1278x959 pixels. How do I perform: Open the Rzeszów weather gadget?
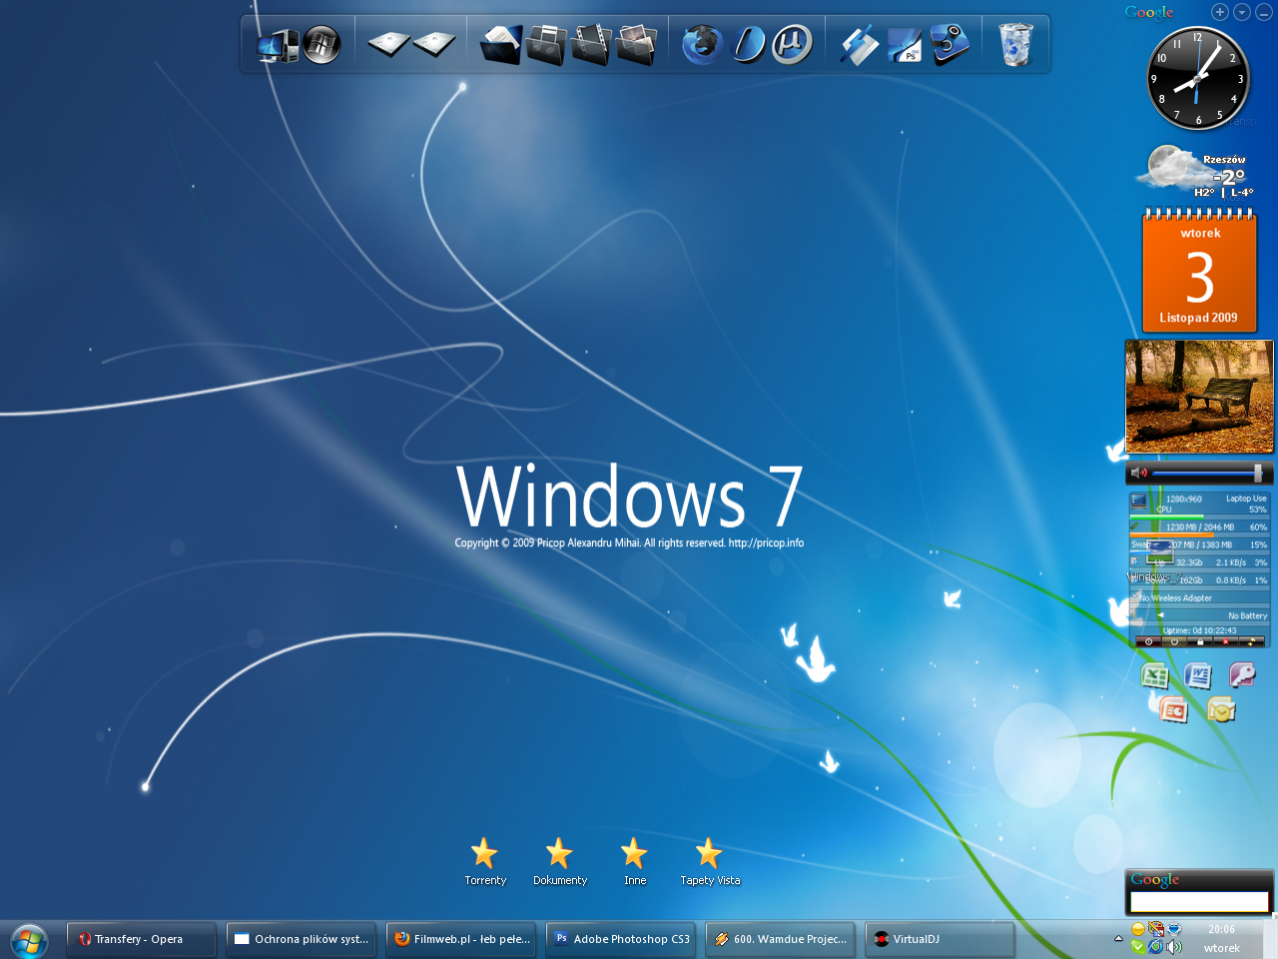click(x=1195, y=172)
